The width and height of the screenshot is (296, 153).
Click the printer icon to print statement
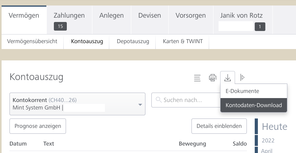pos(213,78)
